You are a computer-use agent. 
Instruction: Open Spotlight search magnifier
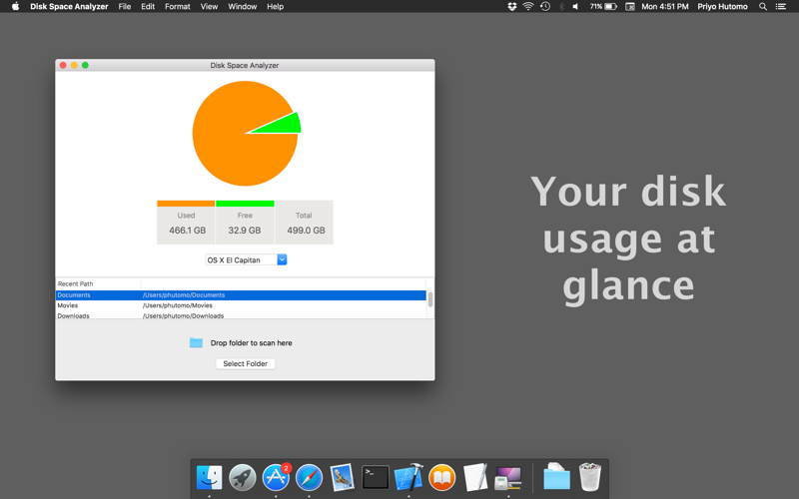tap(763, 7)
